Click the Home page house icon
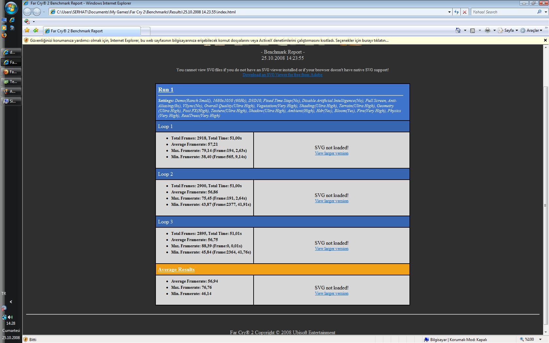The image size is (549, 343). click(458, 30)
